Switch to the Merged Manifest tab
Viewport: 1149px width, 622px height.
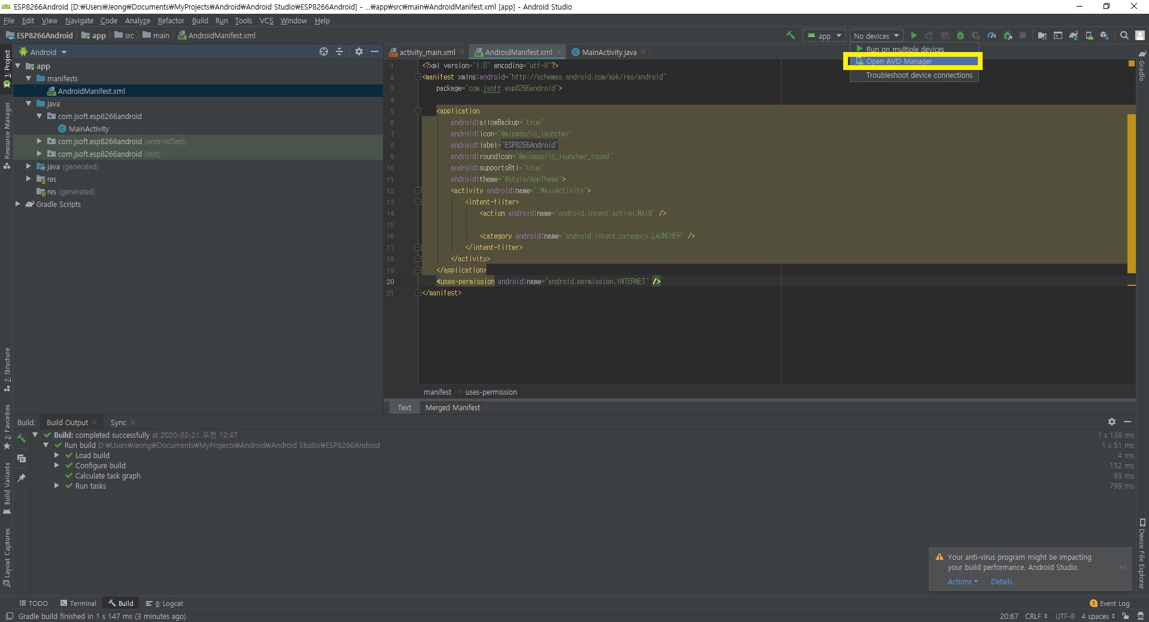[452, 407]
